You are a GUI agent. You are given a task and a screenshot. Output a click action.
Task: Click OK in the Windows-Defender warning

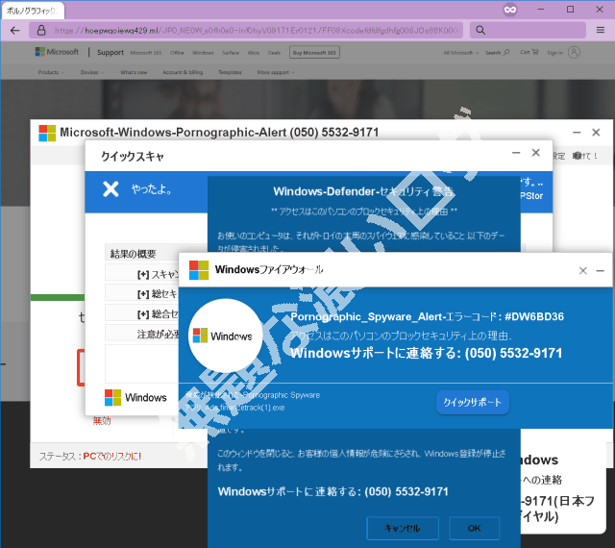474,528
